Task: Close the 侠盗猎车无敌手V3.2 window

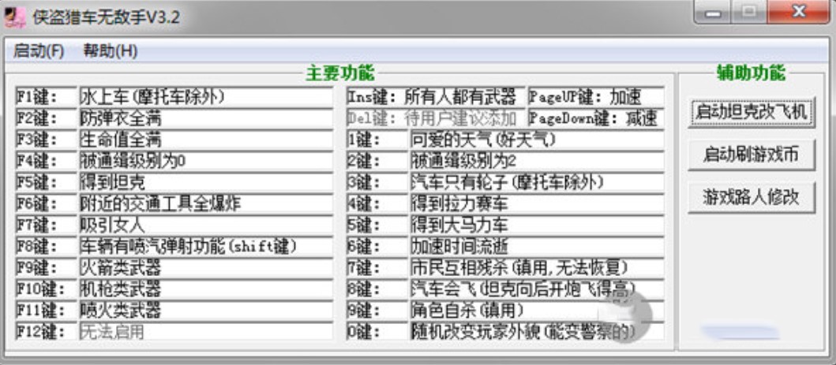Action: [x=799, y=13]
